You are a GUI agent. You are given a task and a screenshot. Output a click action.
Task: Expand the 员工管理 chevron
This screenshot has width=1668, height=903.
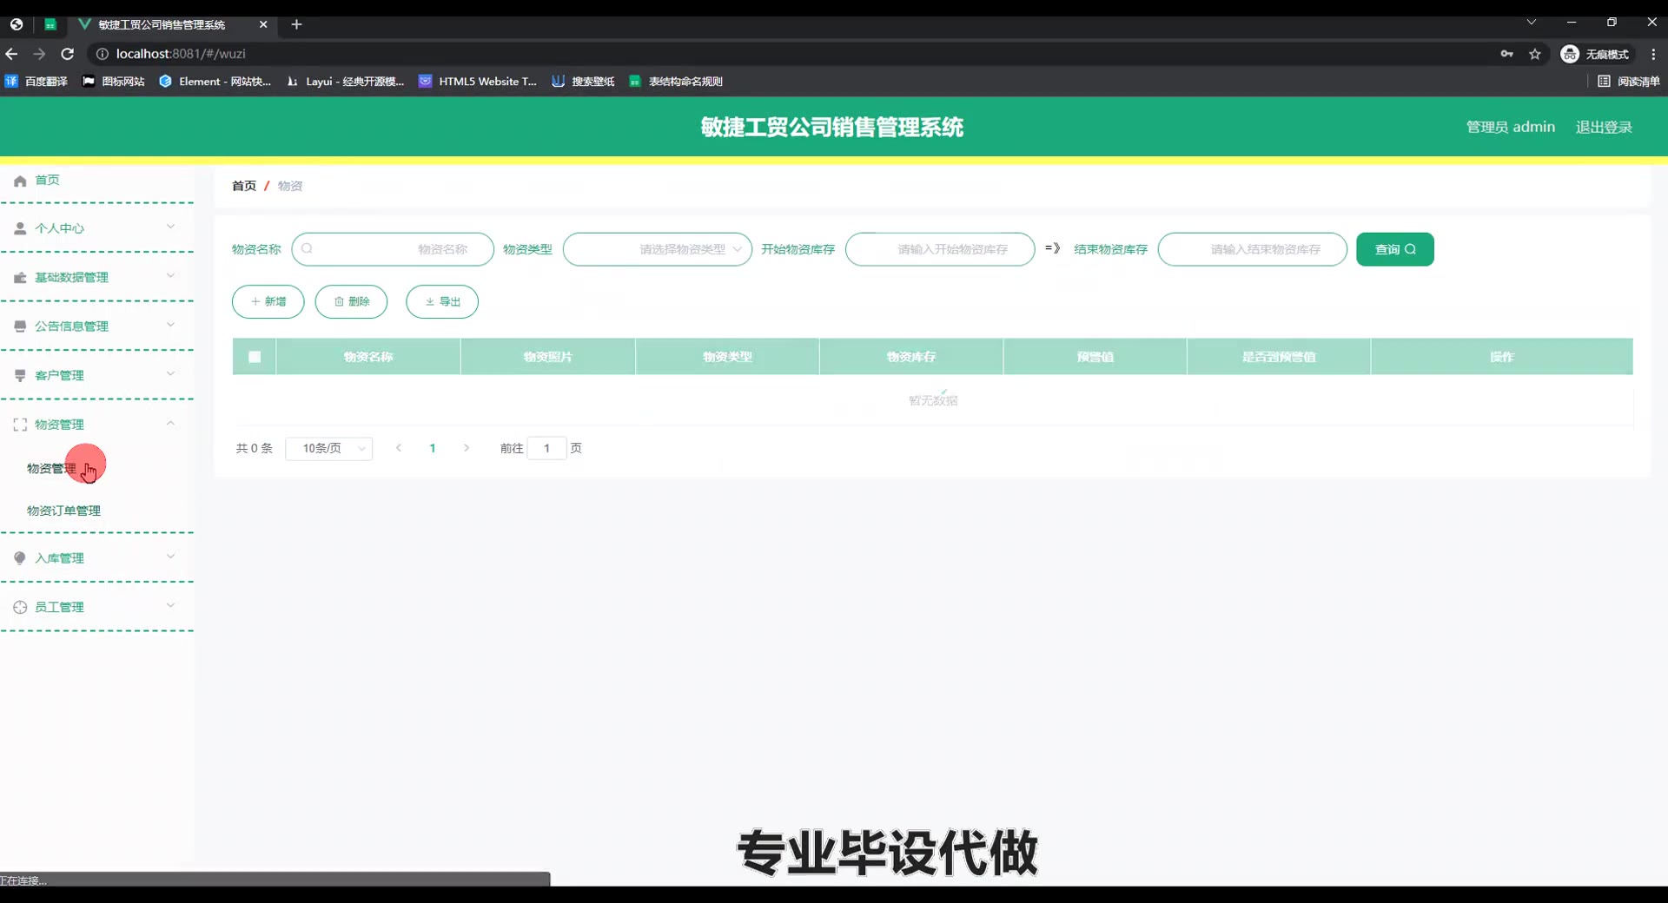170,606
